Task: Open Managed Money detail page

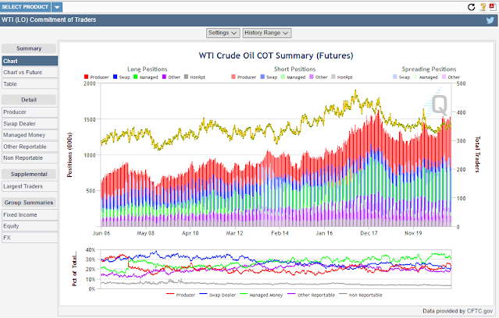Action: [x=30, y=135]
